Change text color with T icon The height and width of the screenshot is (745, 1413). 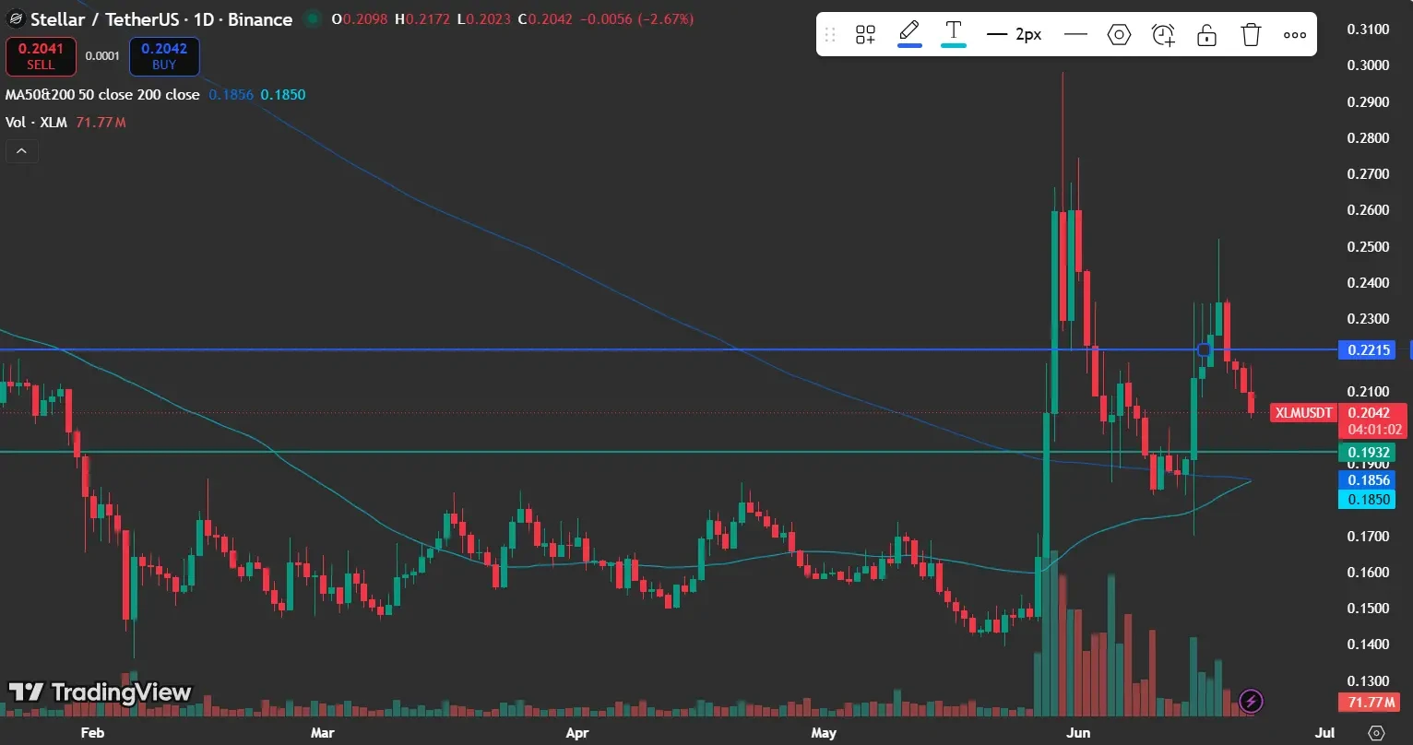954,34
